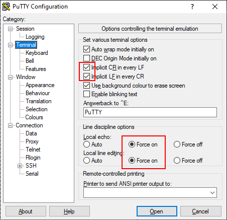Enable blinking text checkbox
The image size is (227, 220).
point(86,94)
